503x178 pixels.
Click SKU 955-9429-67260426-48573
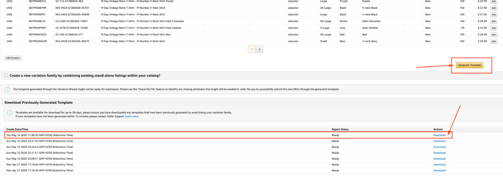click(x=72, y=41)
